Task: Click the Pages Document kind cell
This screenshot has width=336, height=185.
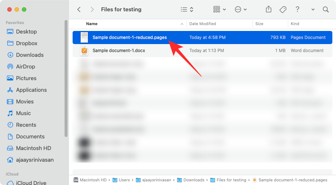Action: (x=308, y=38)
